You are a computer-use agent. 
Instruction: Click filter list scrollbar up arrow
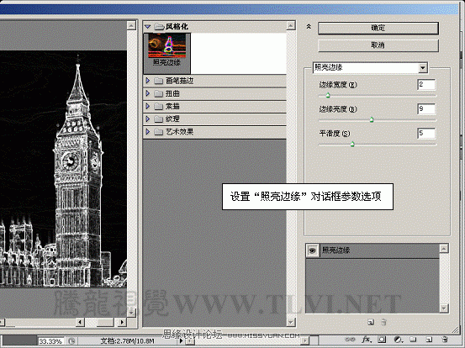click(291, 26)
